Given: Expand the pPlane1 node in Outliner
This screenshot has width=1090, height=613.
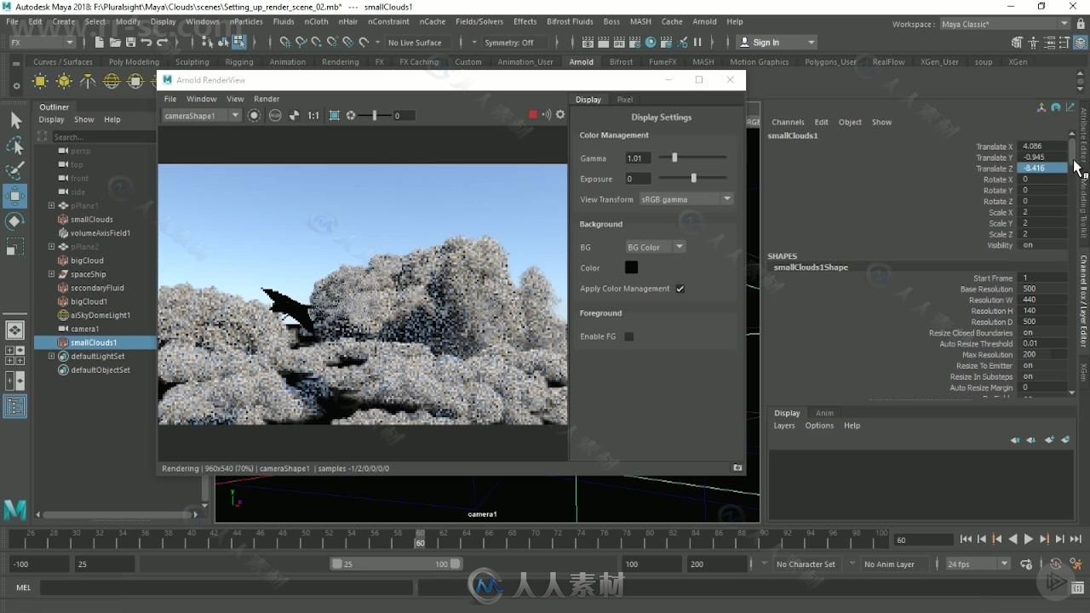Looking at the screenshot, I should pos(51,205).
